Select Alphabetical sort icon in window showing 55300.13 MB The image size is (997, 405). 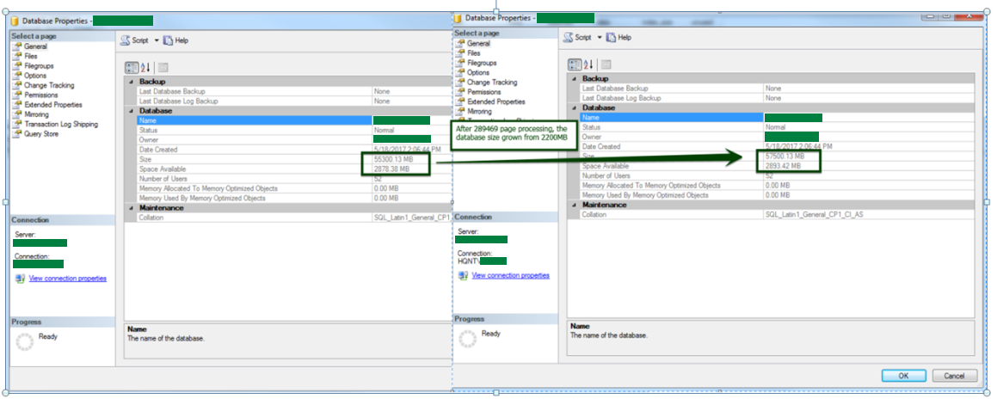(x=145, y=67)
